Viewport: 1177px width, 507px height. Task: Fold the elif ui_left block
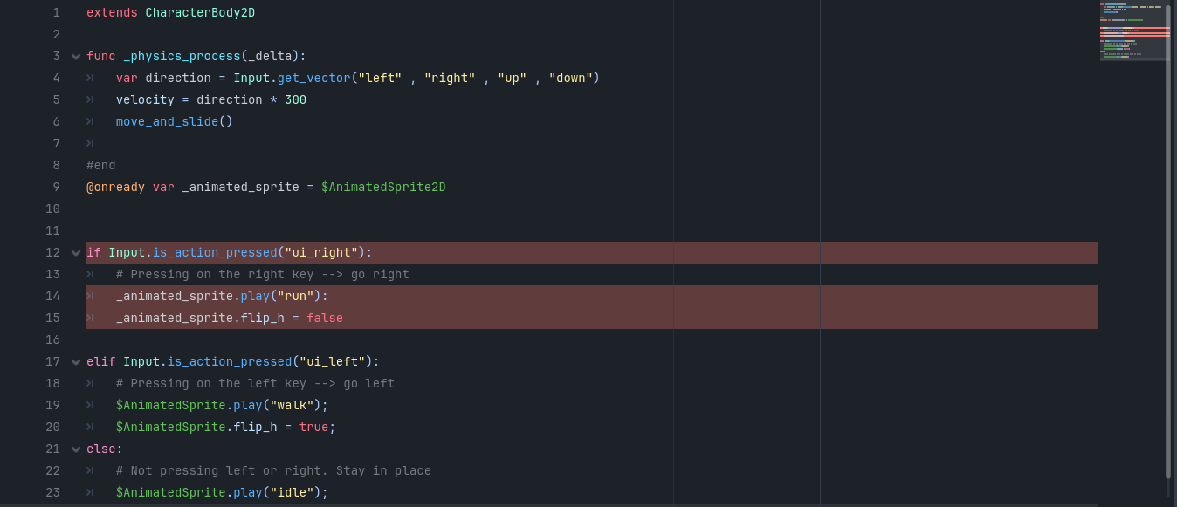click(76, 362)
